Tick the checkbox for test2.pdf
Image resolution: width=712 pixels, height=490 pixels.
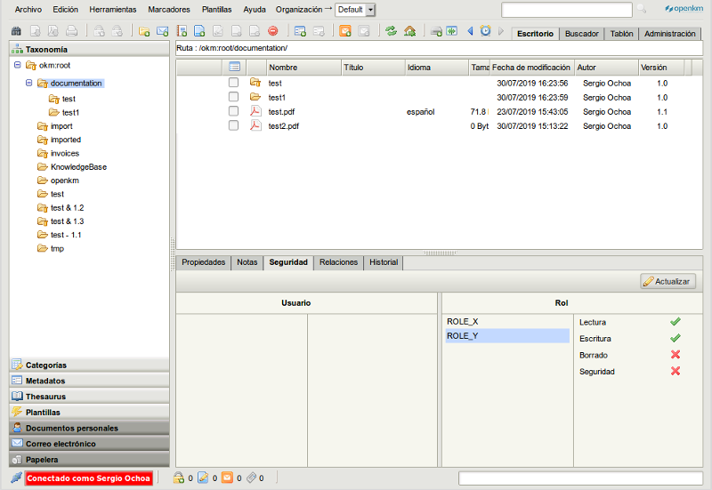[x=233, y=125]
